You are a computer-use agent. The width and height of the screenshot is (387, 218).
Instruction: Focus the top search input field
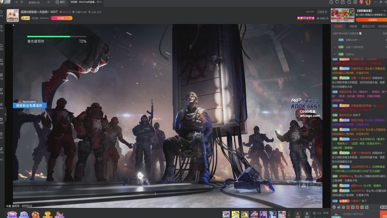[x=37, y=2]
